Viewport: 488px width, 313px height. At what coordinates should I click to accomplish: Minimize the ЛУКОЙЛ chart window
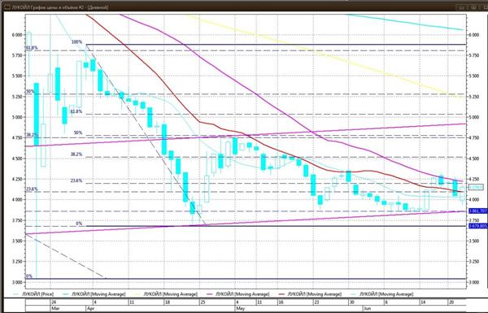pos(462,7)
